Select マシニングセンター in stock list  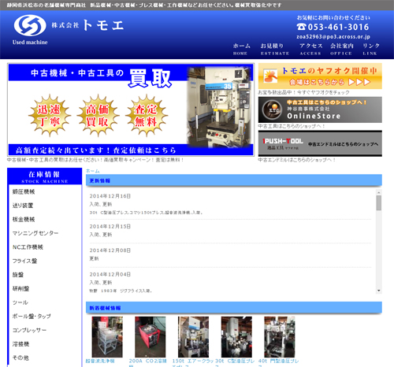click(35, 233)
